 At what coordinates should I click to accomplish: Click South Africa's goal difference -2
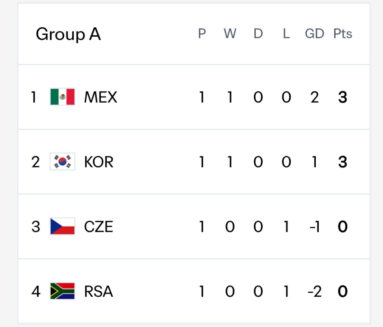point(314,291)
